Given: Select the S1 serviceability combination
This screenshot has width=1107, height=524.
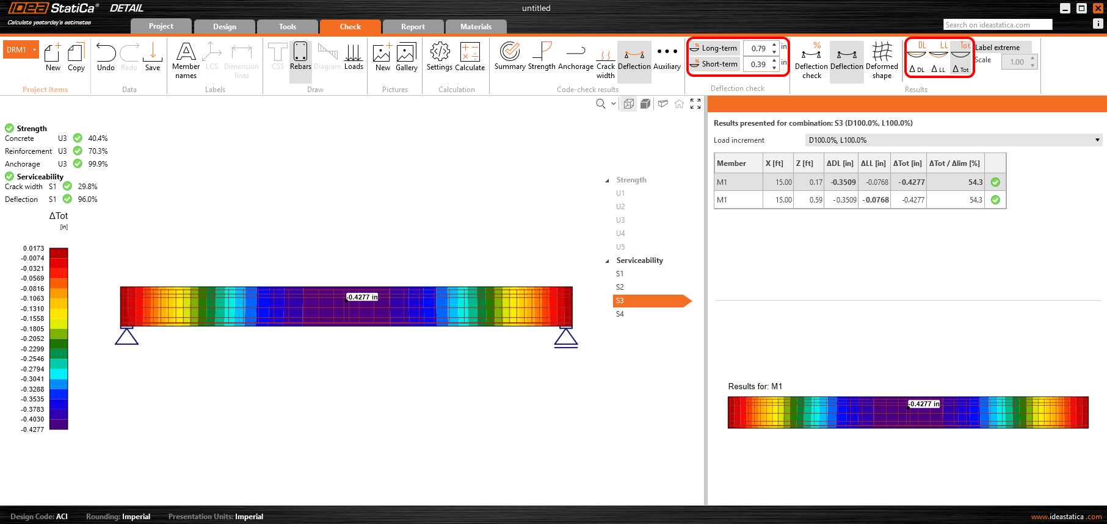Looking at the screenshot, I should pyautogui.click(x=620, y=274).
